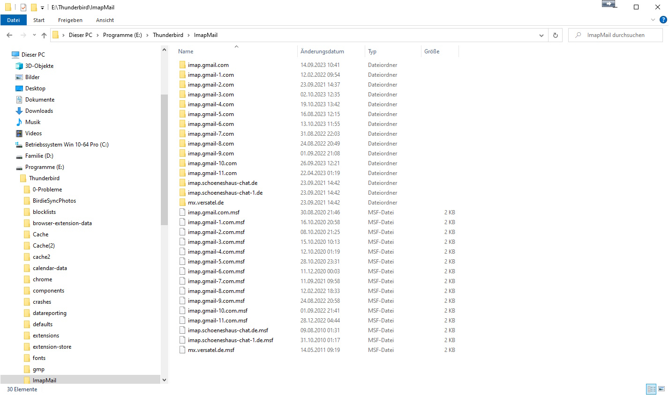Select the Programme (E:) drive in tree

tap(45, 167)
